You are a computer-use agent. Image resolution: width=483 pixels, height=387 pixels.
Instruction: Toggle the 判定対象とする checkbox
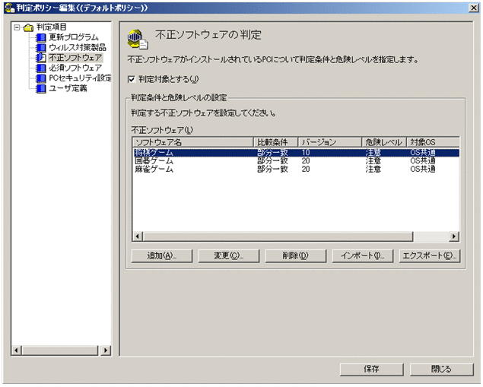point(132,79)
